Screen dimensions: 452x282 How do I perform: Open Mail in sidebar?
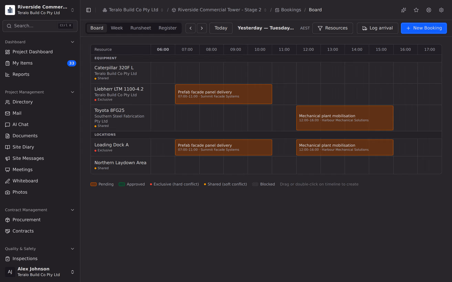point(40,113)
